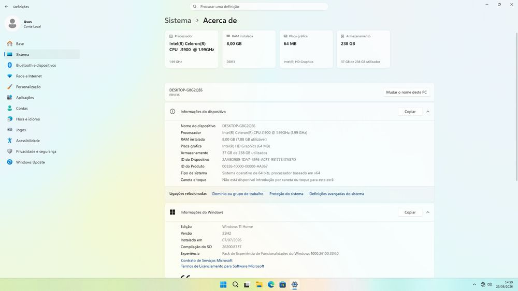This screenshot has width=518, height=291.
Task: Click the Bluetooth e dispositivos icon
Action: tap(9, 65)
